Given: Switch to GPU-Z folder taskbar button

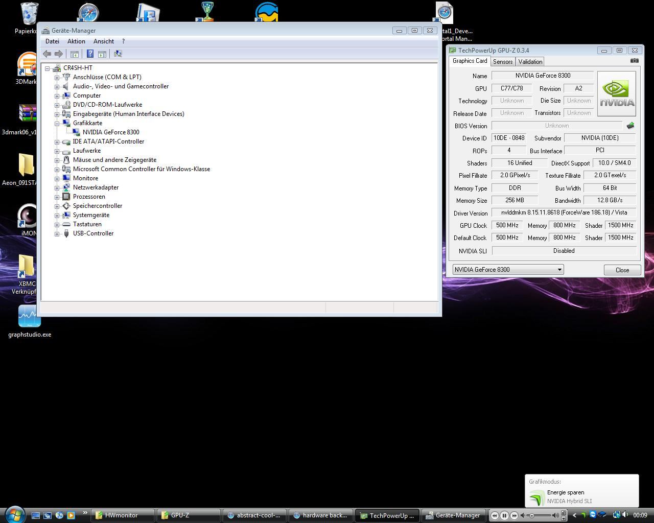Looking at the screenshot, I should point(188,515).
